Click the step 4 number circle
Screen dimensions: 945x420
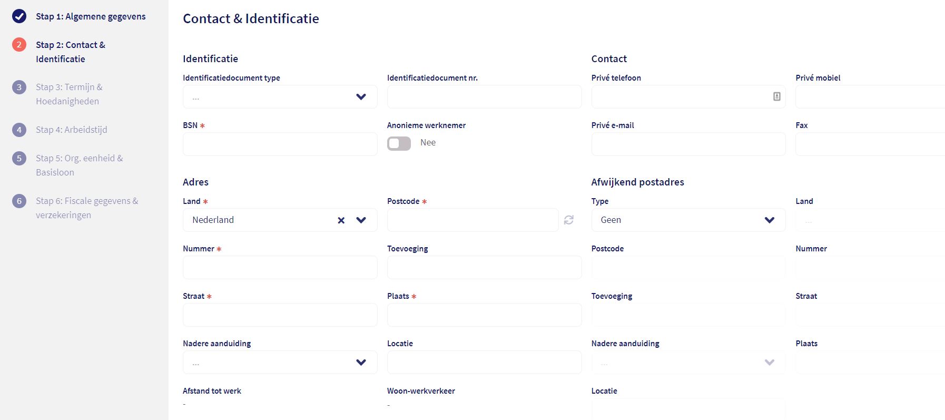click(19, 130)
